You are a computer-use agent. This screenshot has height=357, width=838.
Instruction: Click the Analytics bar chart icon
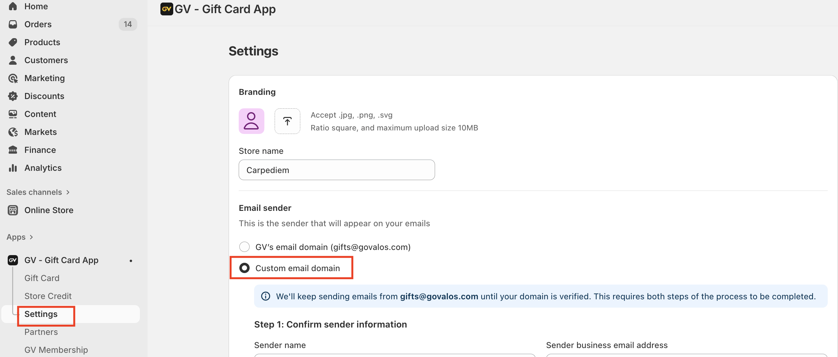(13, 168)
